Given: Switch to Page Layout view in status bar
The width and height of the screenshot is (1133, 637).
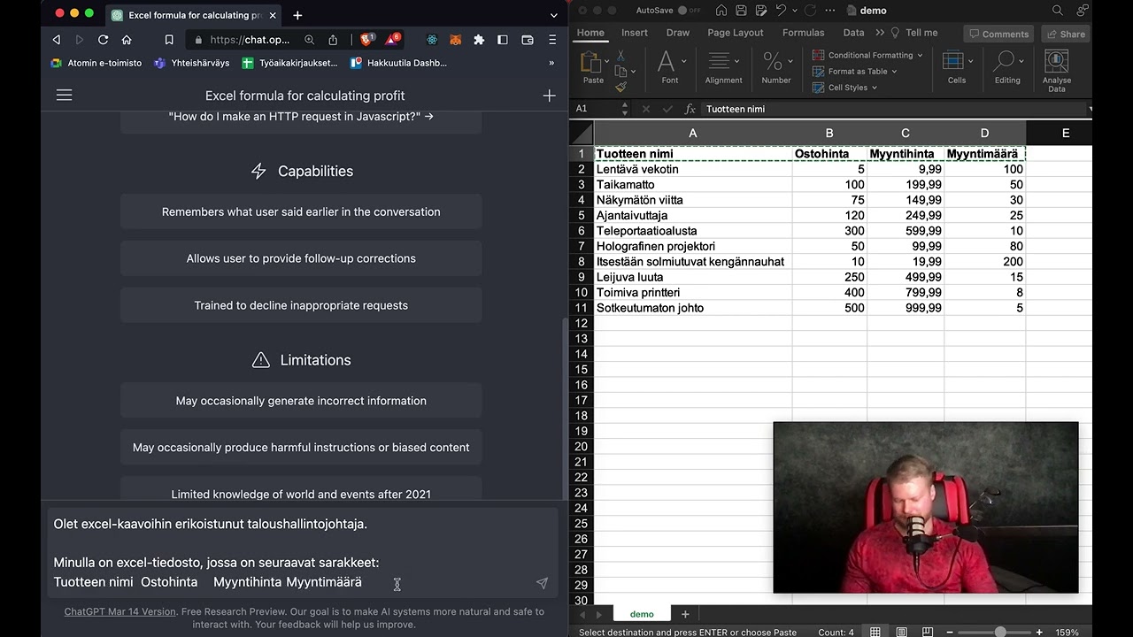Looking at the screenshot, I should coord(901,632).
